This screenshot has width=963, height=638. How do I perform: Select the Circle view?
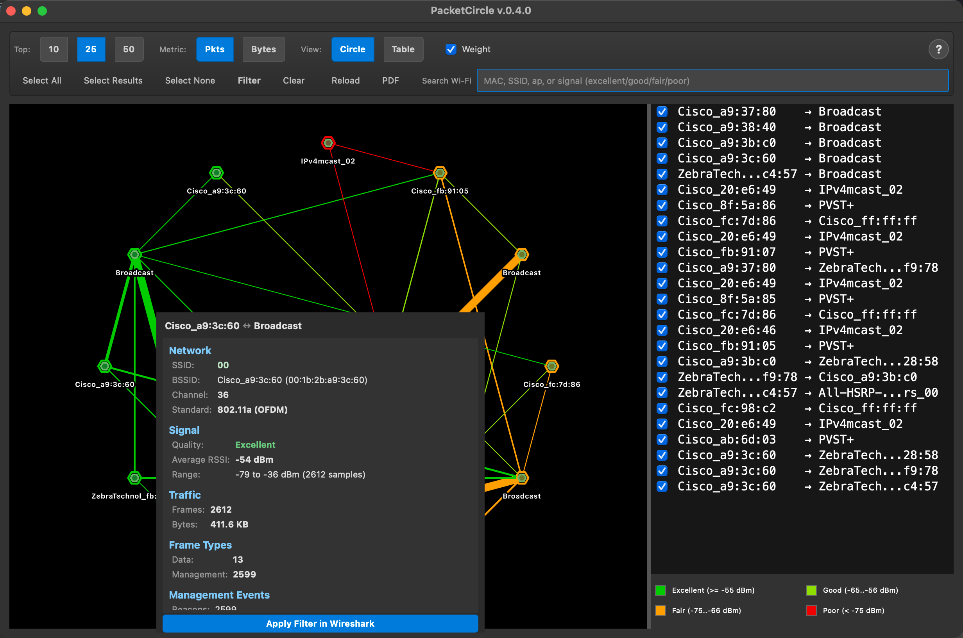(x=353, y=49)
